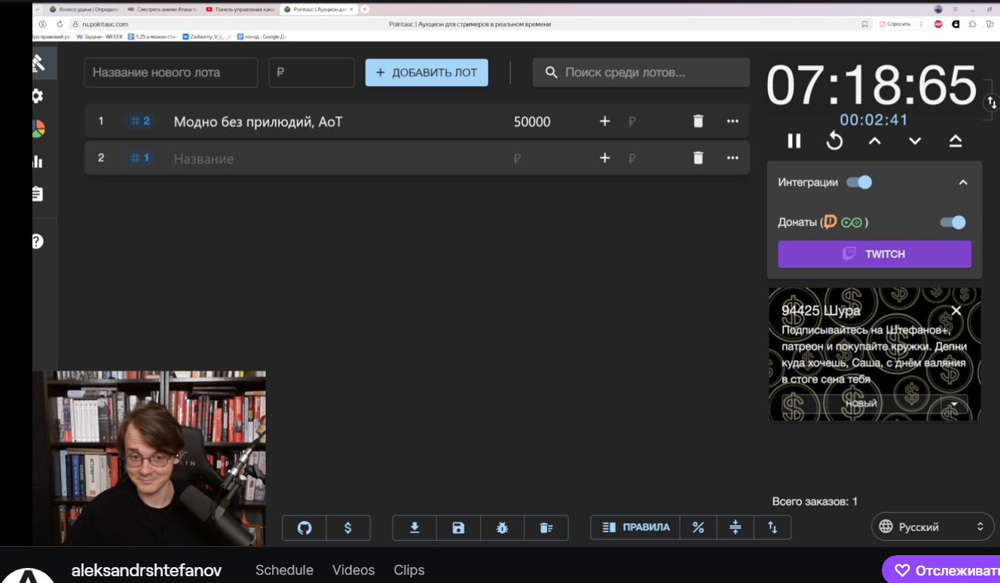Viewport: 1000px width, 583px height.
Task: Open the Русский language dropdown
Action: 933,527
